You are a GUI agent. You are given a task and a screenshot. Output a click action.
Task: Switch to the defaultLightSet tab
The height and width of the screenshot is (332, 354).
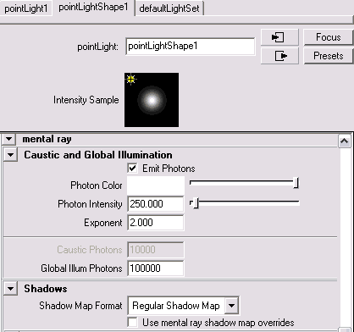[169, 8]
